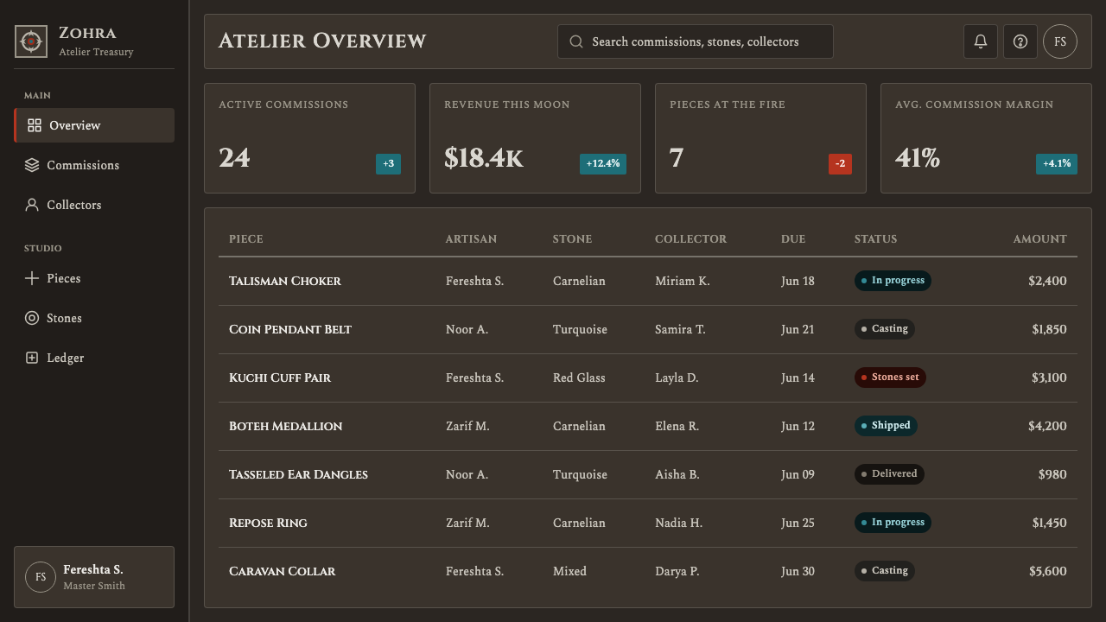Click the Delivered status badge
Screen dimensions: 1106x622
(889, 474)
